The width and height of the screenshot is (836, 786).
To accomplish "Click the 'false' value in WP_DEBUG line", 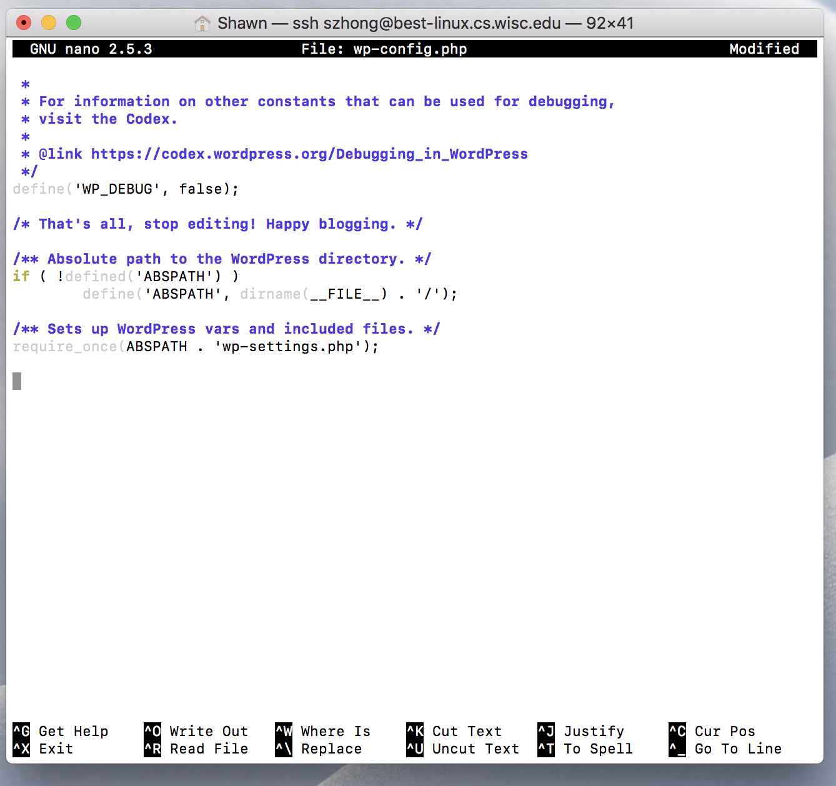I will (201, 189).
